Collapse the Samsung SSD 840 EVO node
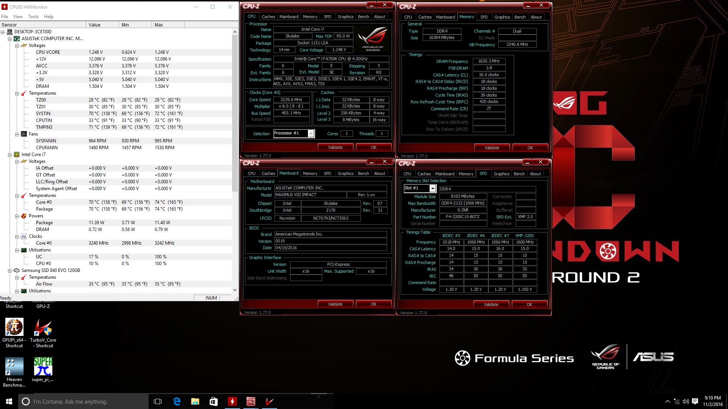The width and height of the screenshot is (728, 409). [10, 270]
